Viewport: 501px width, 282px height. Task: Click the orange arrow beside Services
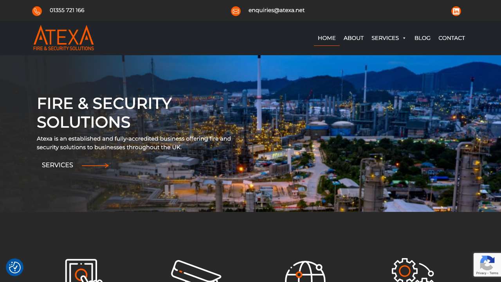(95, 166)
